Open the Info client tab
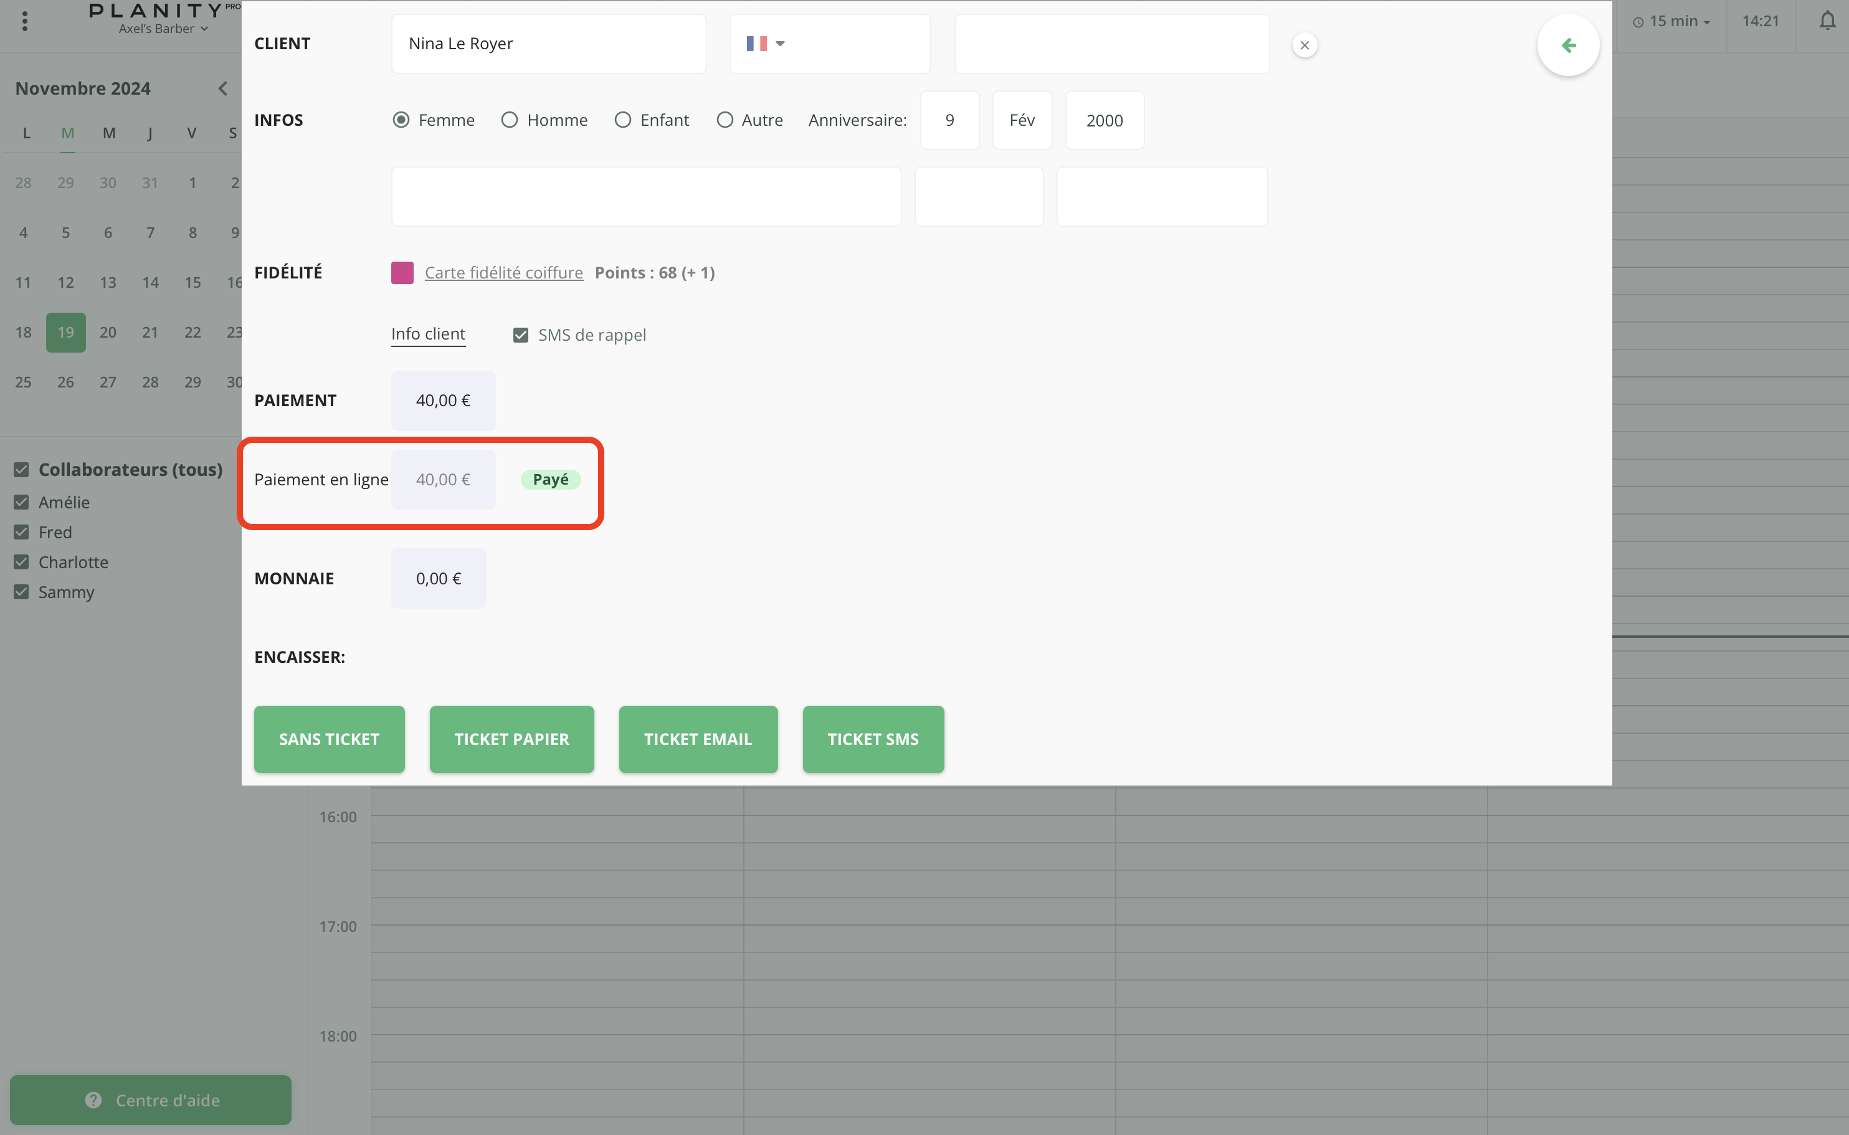 [428, 334]
